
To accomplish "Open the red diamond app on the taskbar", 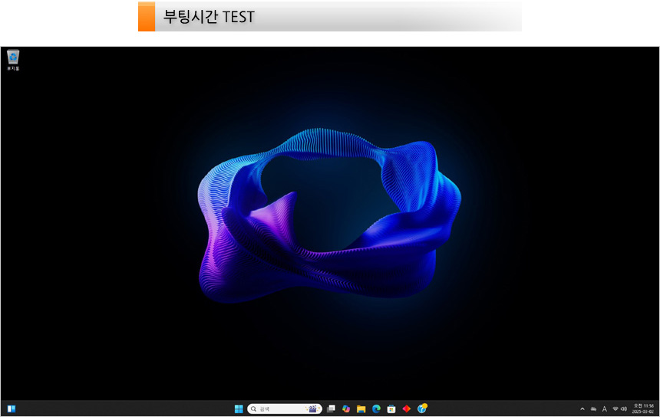I will click(x=407, y=409).
